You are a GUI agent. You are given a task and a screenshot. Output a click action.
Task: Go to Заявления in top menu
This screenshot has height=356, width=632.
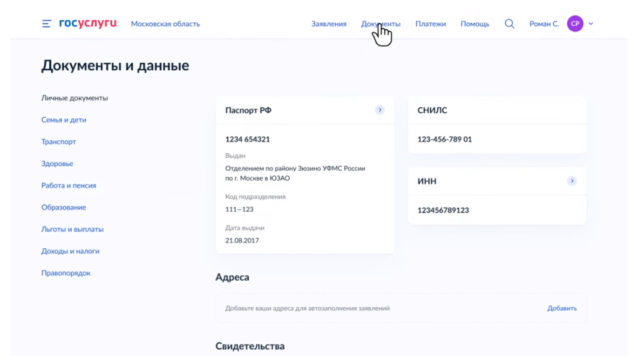[x=329, y=24]
